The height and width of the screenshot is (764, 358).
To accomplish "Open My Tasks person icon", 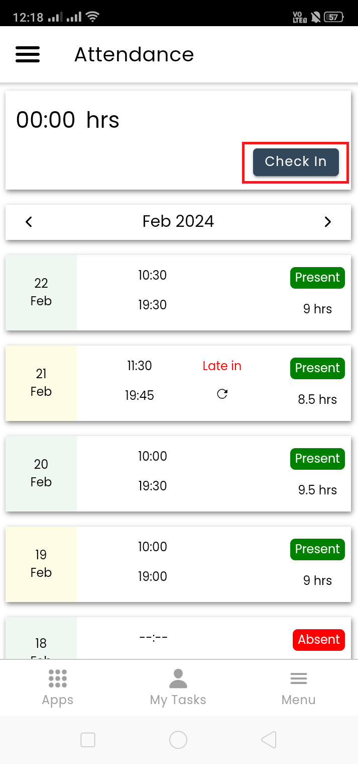I will coord(178,678).
